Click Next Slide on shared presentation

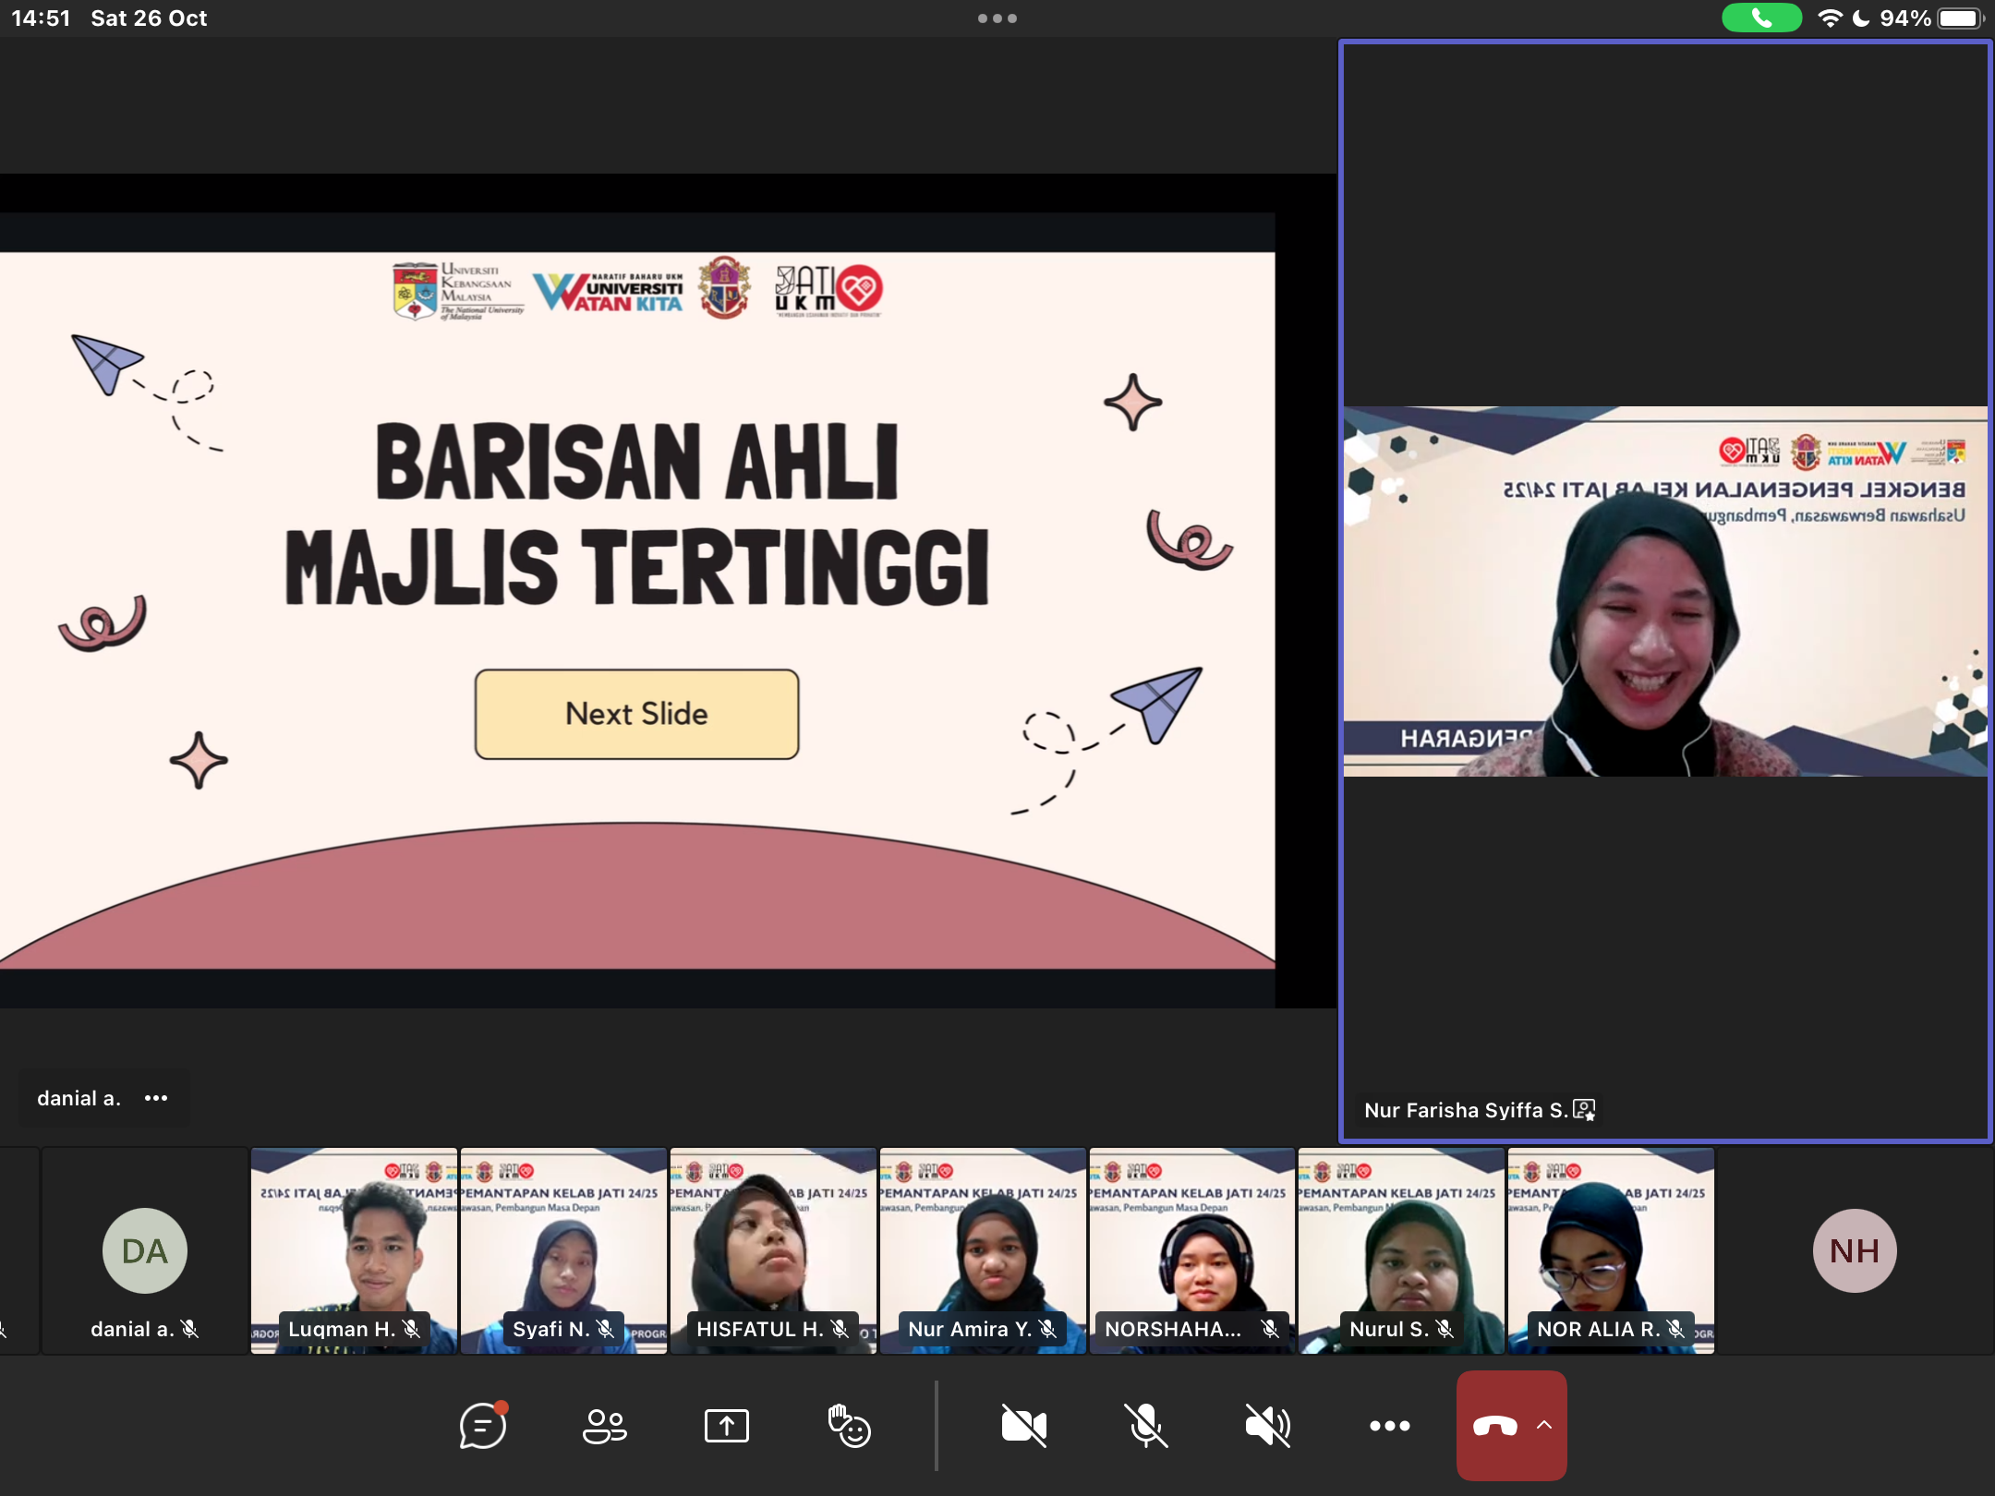[x=636, y=714]
